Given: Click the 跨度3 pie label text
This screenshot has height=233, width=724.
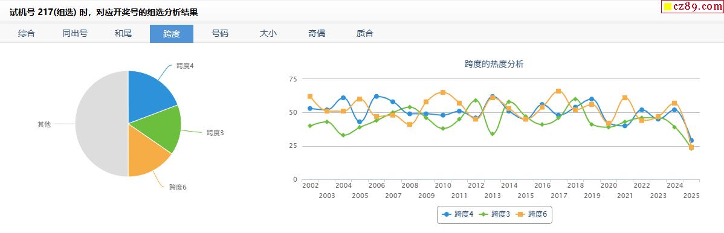Looking at the screenshot, I should pyautogui.click(x=215, y=133).
